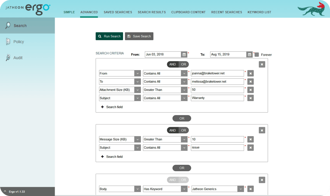Set second group operator to AND
Viewport: 330px width, 196px height.
173,130
